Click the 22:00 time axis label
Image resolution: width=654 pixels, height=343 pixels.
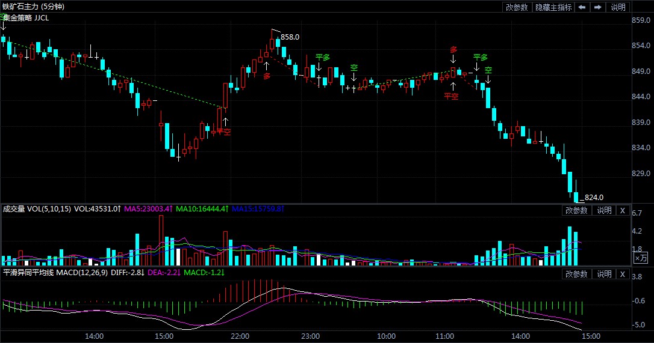240,336
